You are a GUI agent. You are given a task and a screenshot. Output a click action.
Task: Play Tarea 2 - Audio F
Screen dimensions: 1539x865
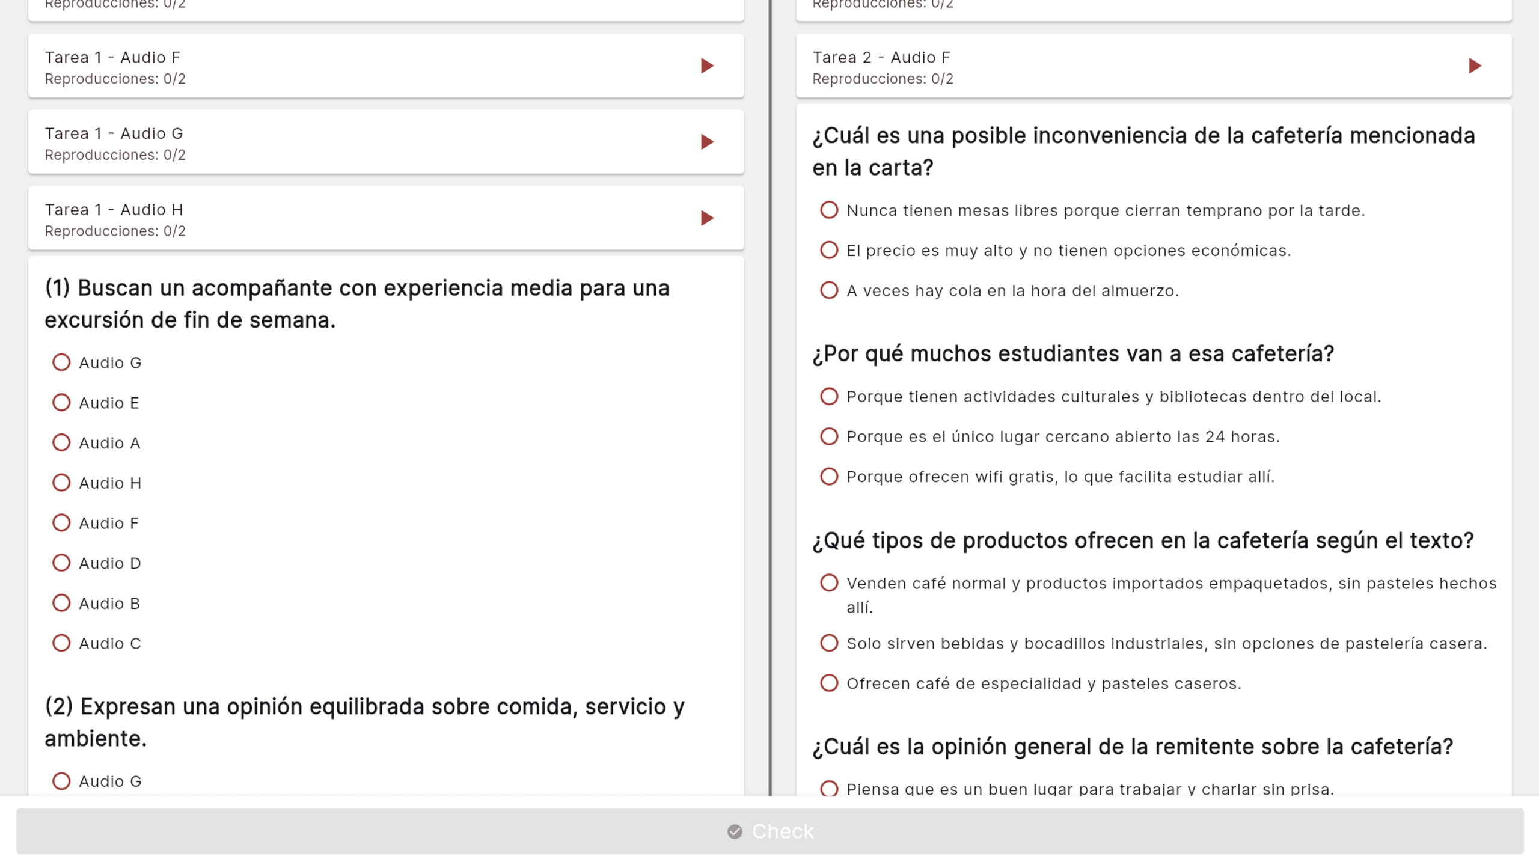point(1475,66)
